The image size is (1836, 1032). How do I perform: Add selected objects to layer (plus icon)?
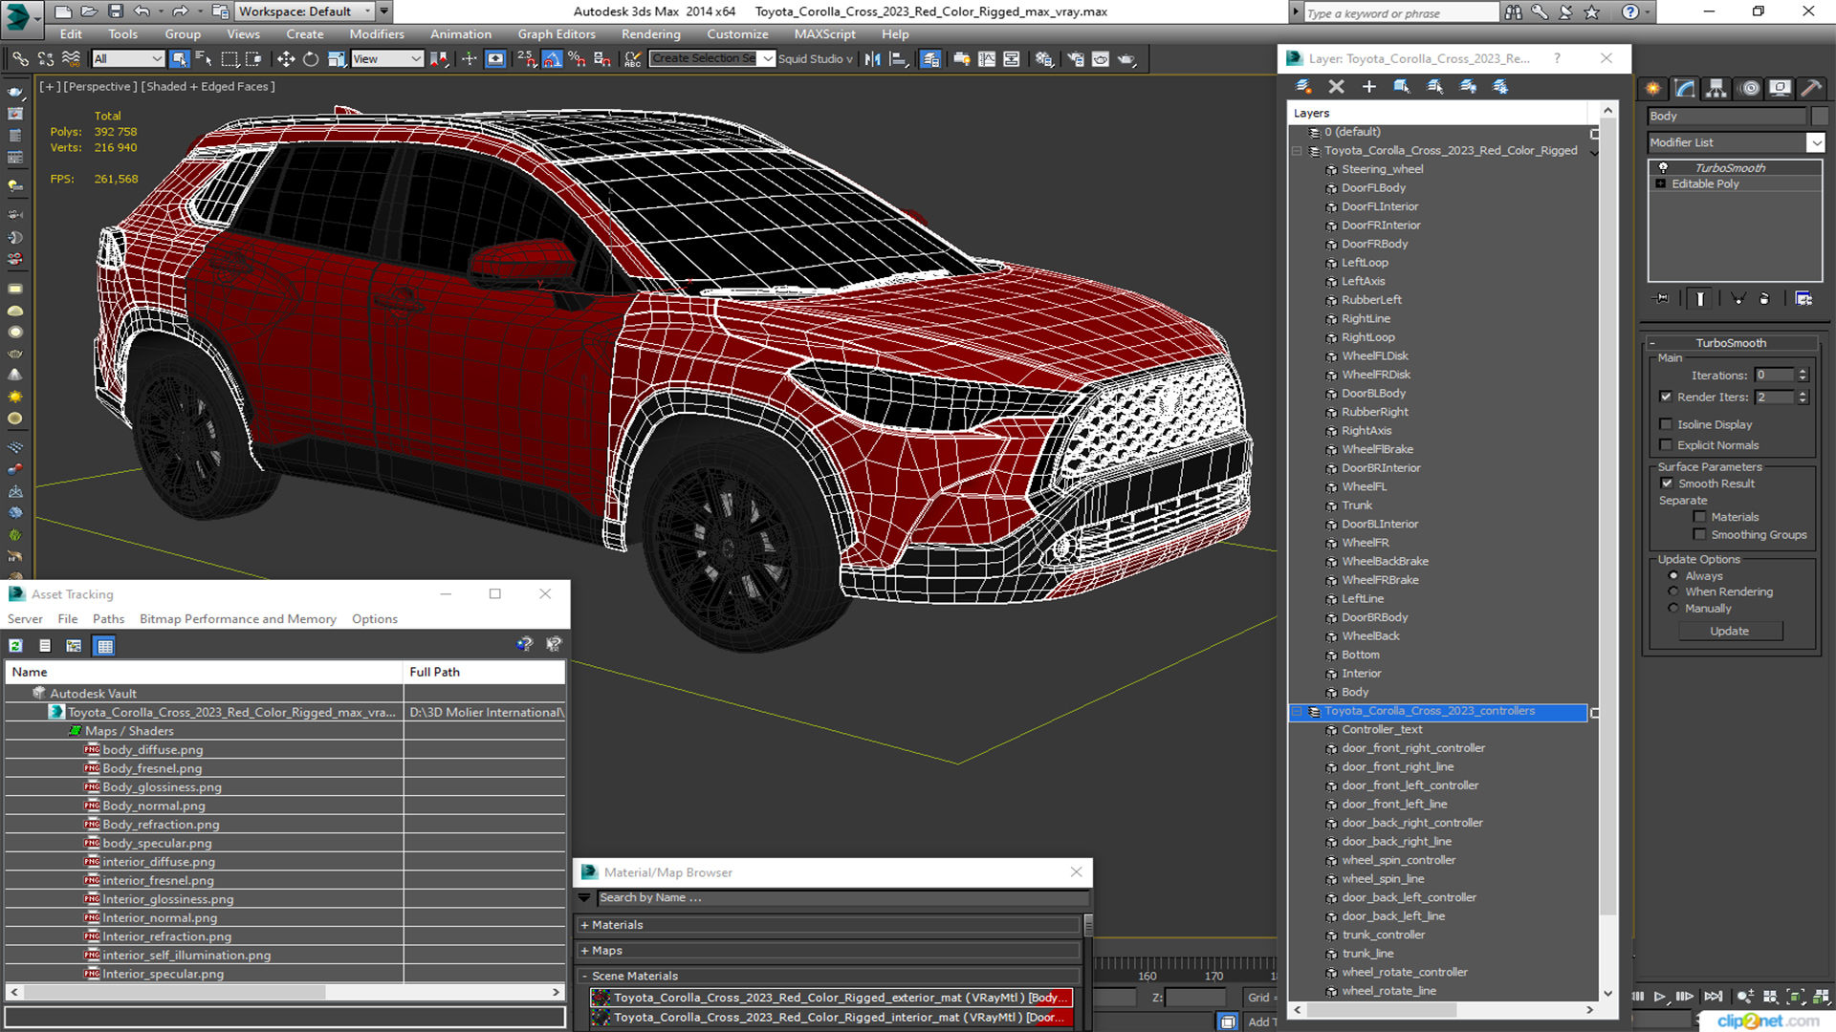coord(1368,87)
